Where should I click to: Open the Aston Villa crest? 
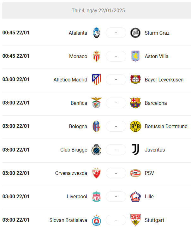point(135,56)
